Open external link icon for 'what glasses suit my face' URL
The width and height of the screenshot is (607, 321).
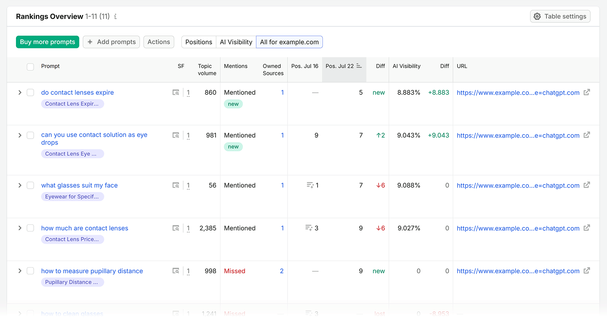point(587,185)
